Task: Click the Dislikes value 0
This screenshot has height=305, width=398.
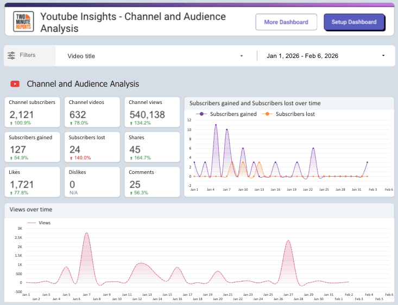Action: (72, 184)
